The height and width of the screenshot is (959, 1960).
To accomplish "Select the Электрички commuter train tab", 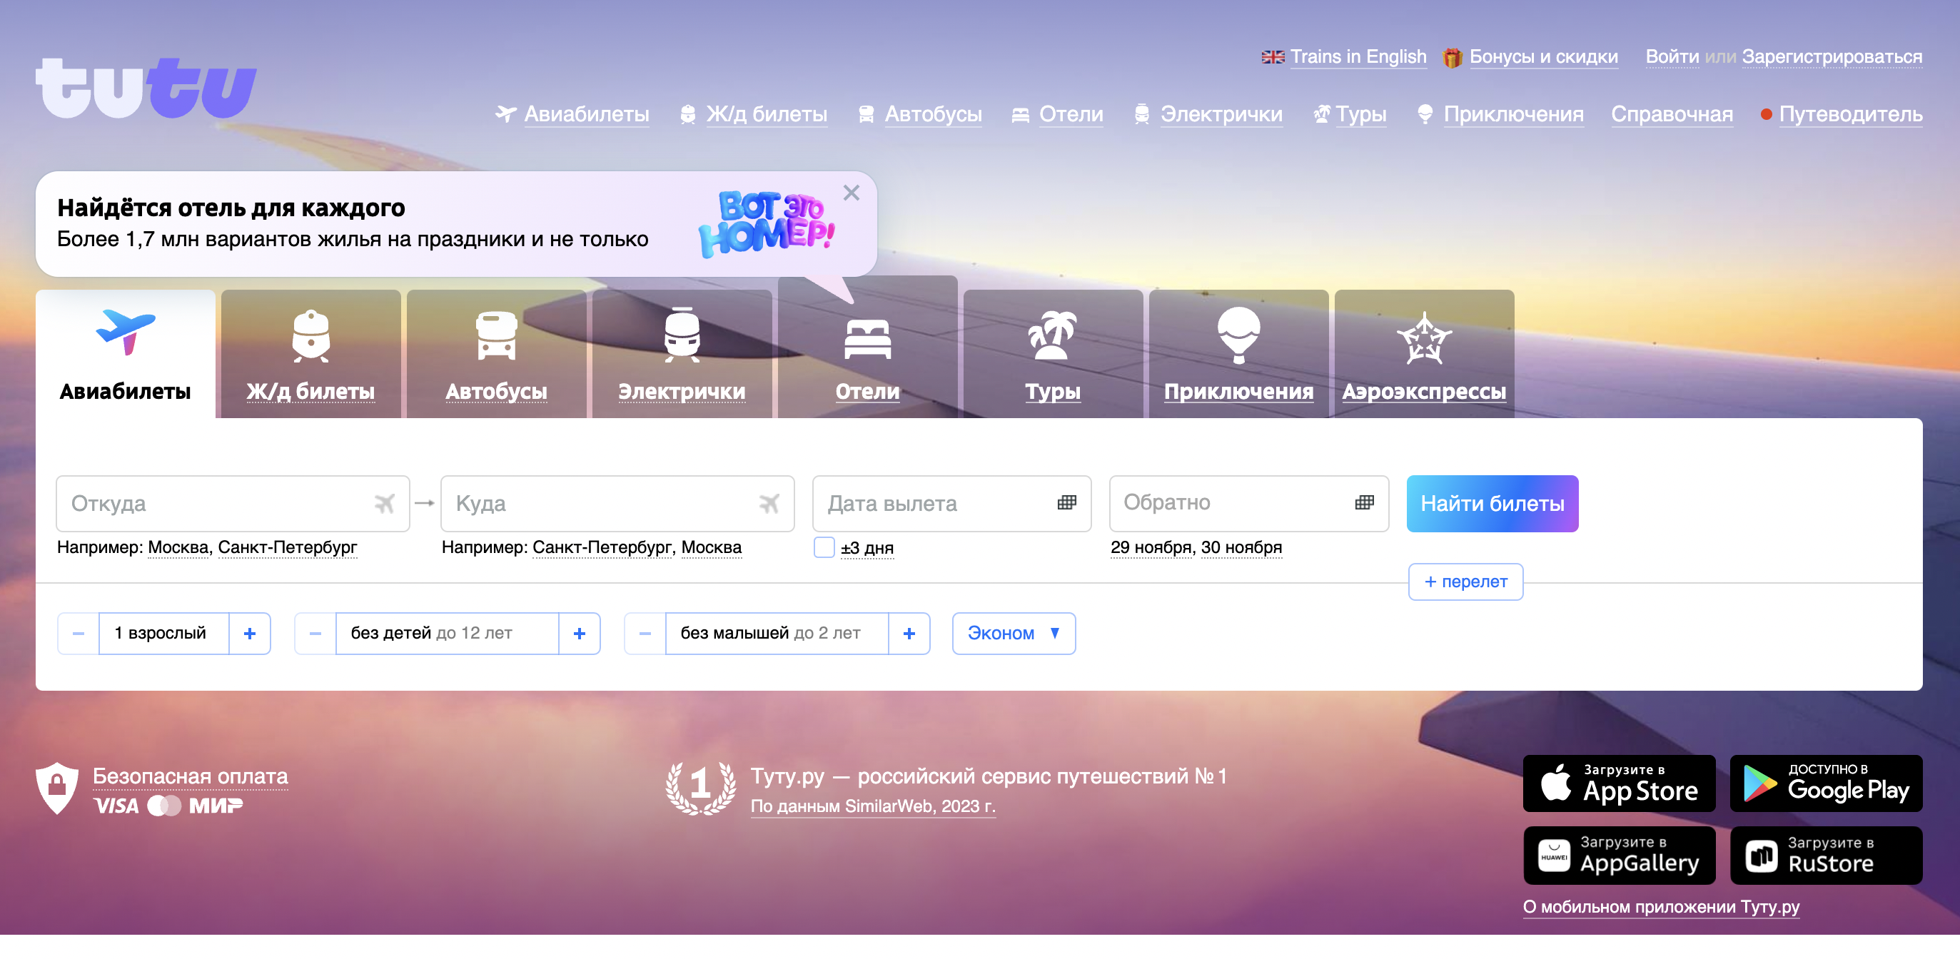I will [682, 354].
